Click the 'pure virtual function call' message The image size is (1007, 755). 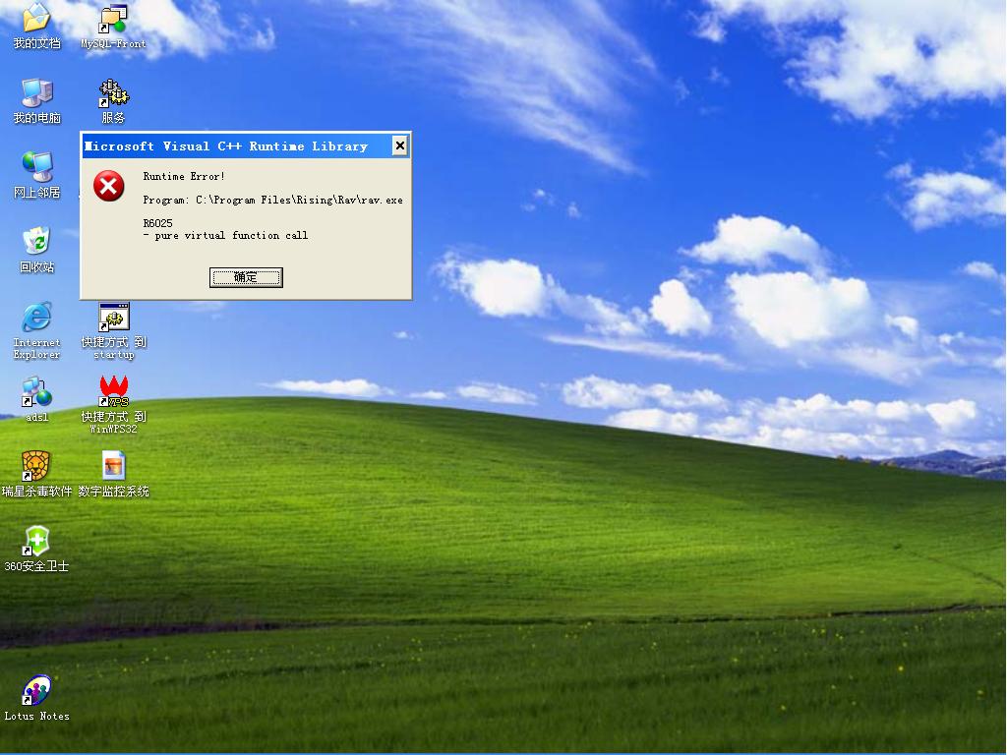pos(225,236)
